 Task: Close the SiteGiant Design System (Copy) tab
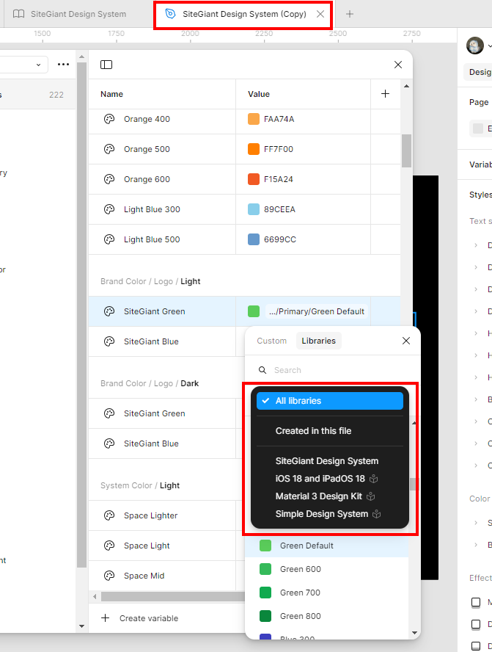(320, 14)
